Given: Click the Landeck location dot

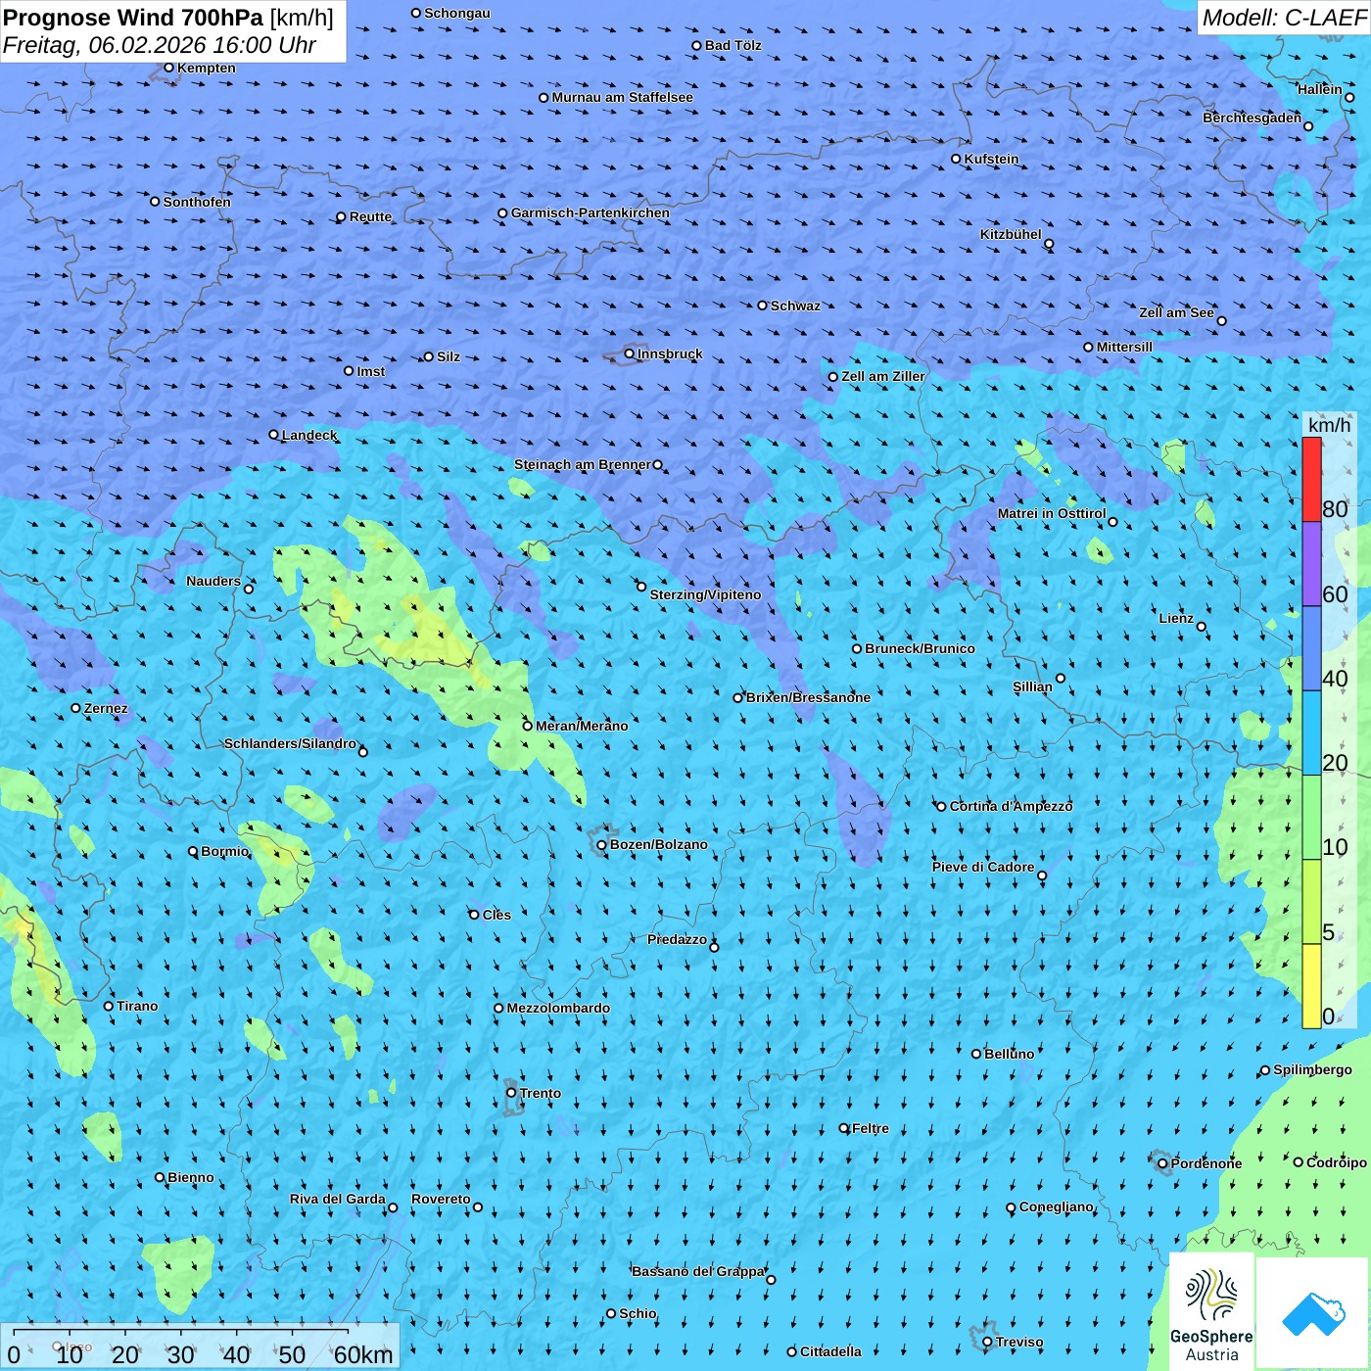Looking at the screenshot, I should click(x=274, y=435).
